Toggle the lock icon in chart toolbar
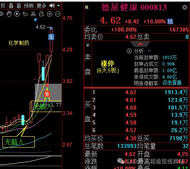190x169 pixels. coord(41,14)
